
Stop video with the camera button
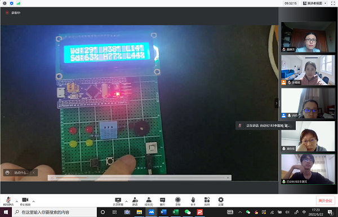pos(25,201)
